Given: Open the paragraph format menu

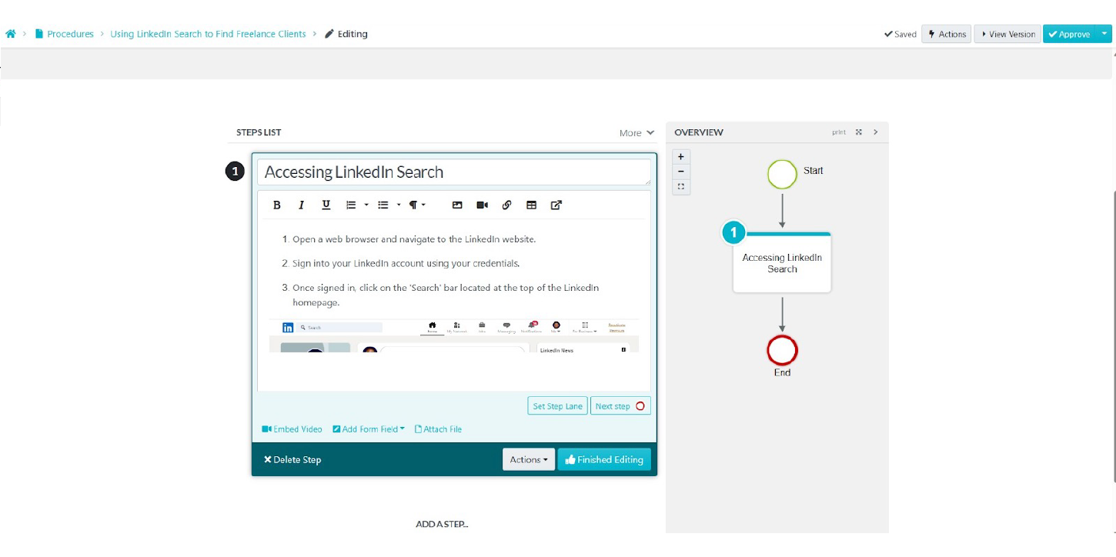Looking at the screenshot, I should (416, 205).
